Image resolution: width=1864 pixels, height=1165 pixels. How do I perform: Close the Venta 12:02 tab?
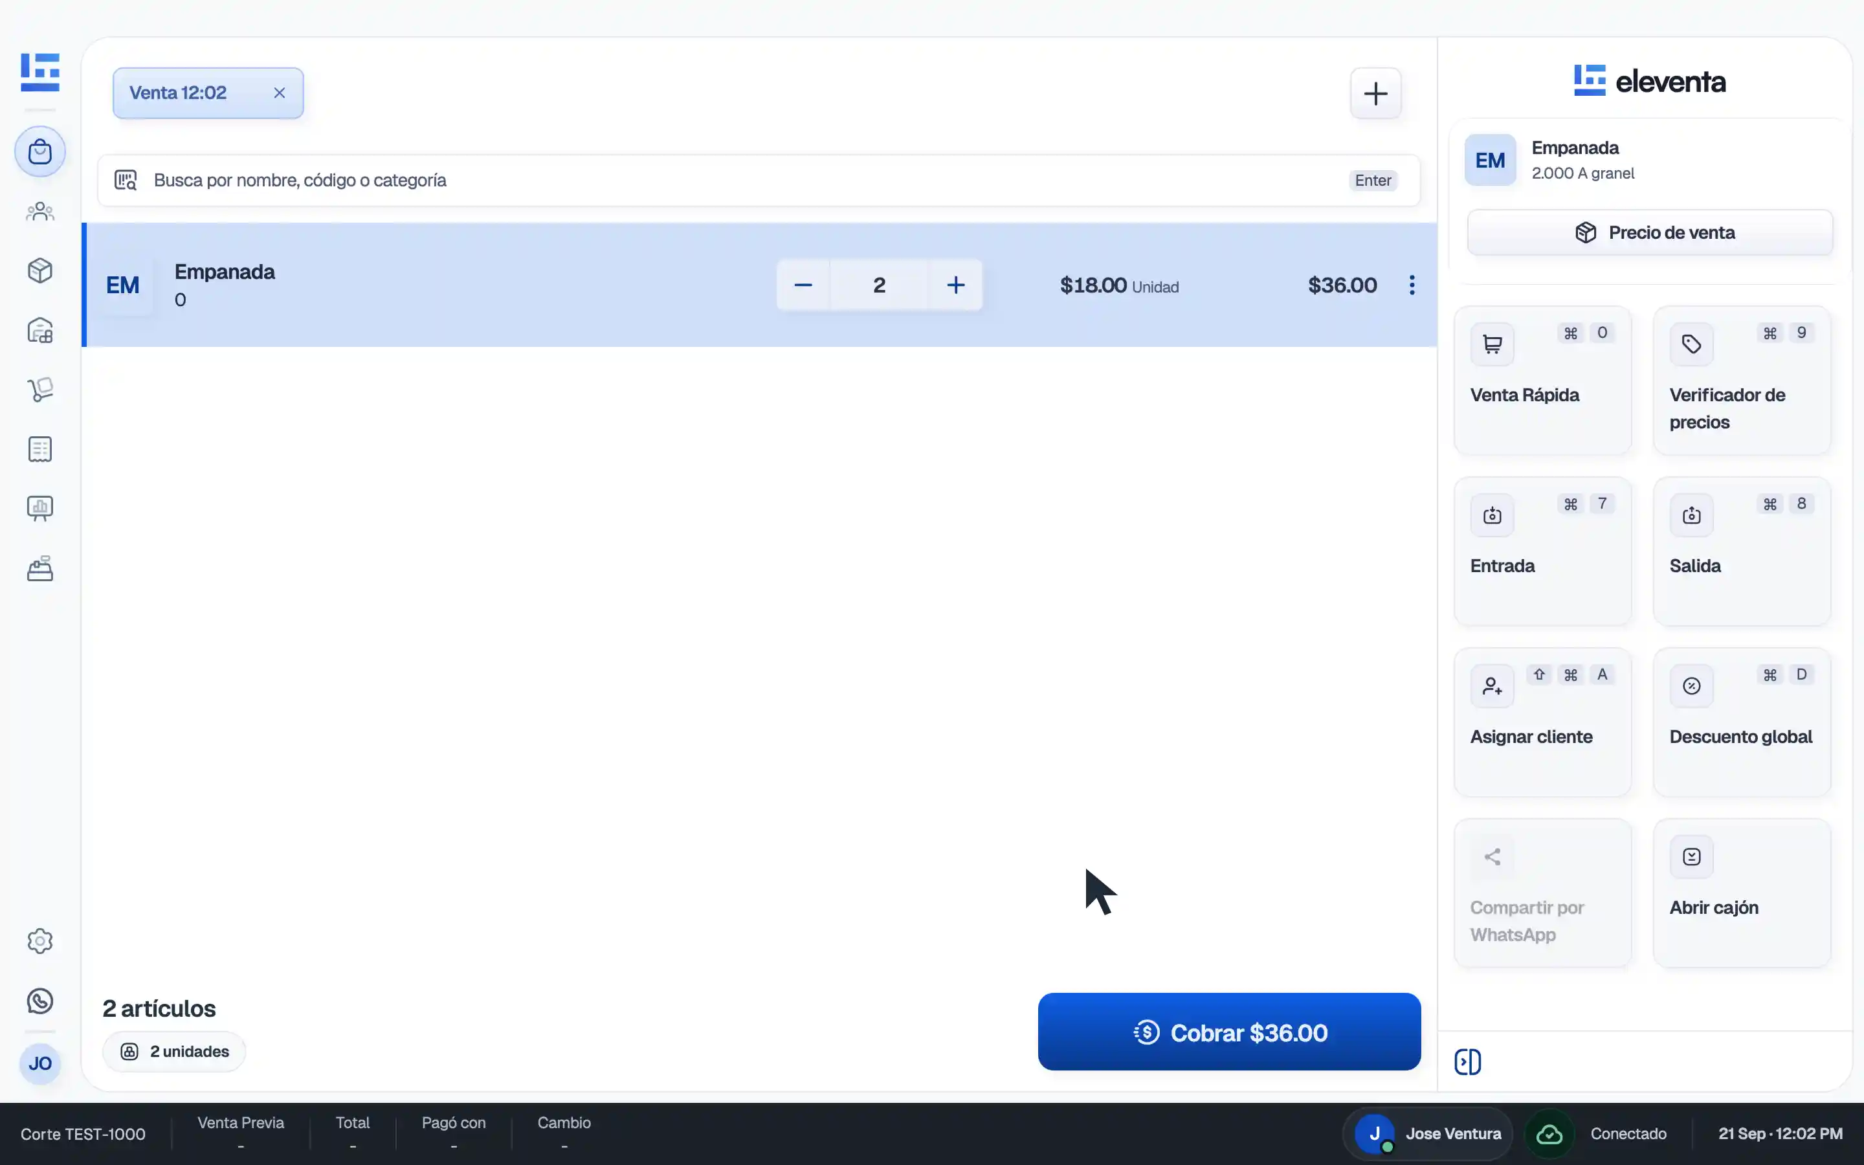[x=280, y=93]
